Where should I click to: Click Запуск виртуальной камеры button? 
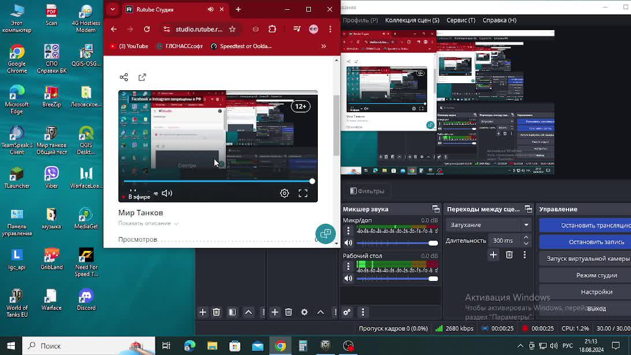pyautogui.click(x=585, y=258)
